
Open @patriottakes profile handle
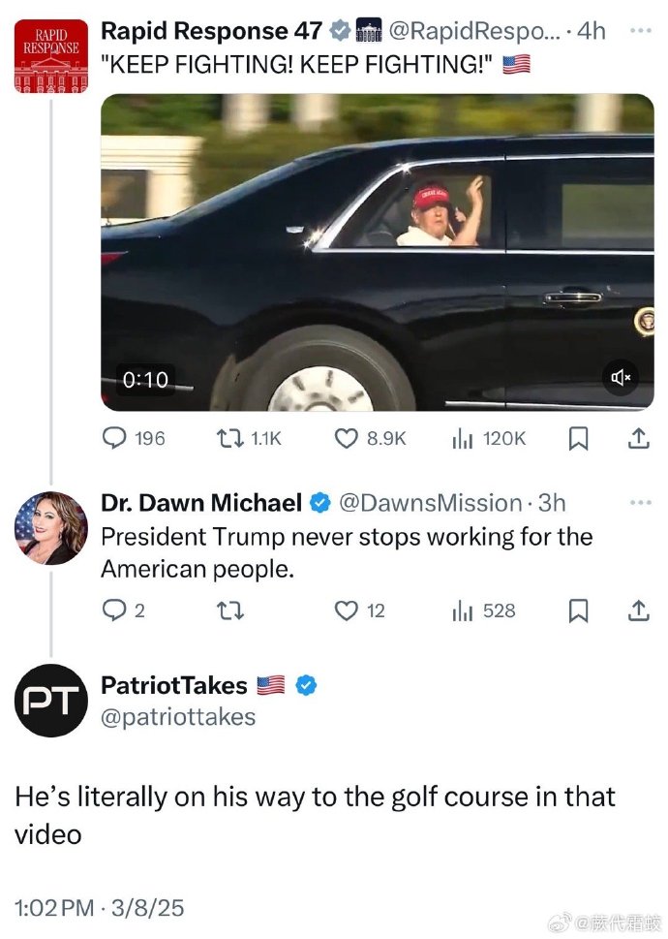tap(178, 717)
